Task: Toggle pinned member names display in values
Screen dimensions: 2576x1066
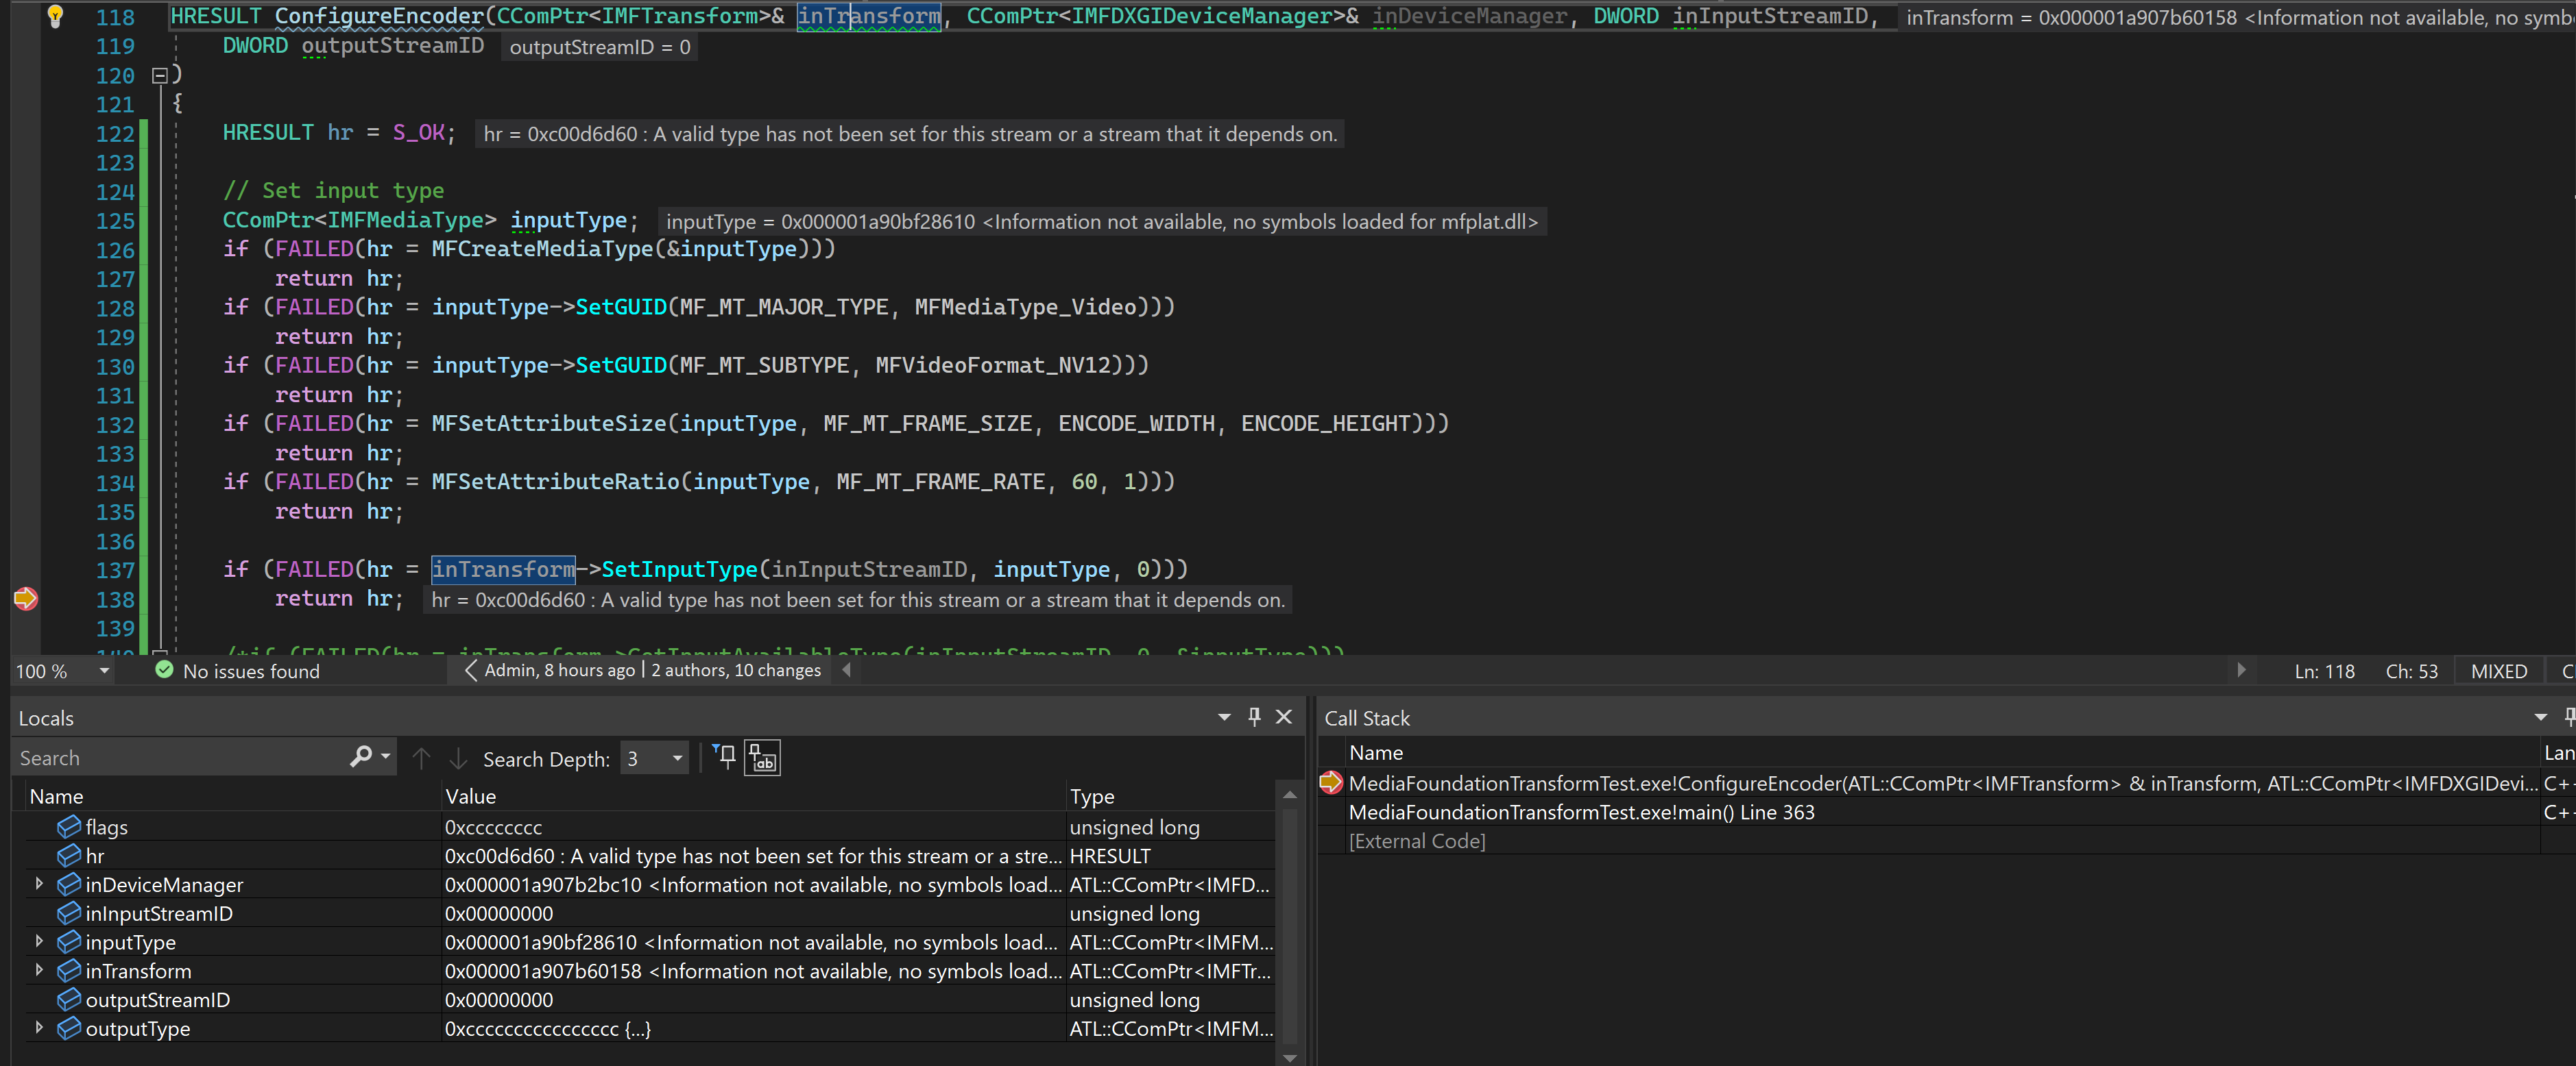Action: point(763,757)
